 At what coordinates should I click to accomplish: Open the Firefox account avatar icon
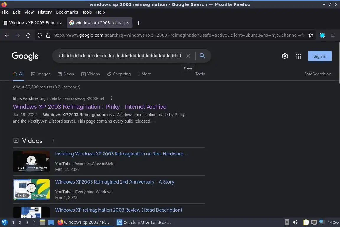pyautogui.click(x=322, y=35)
